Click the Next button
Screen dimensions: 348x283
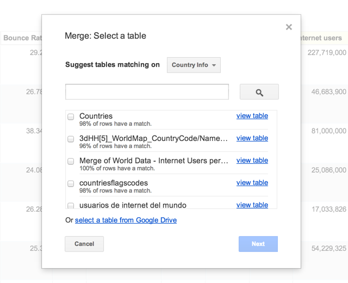pyautogui.click(x=258, y=244)
